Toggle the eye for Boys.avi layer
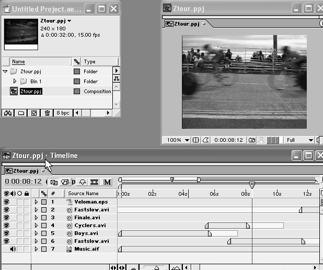The width and height of the screenshot is (323, 270). (6, 233)
